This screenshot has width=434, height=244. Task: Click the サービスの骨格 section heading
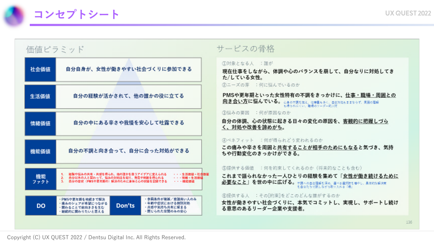[x=245, y=49]
